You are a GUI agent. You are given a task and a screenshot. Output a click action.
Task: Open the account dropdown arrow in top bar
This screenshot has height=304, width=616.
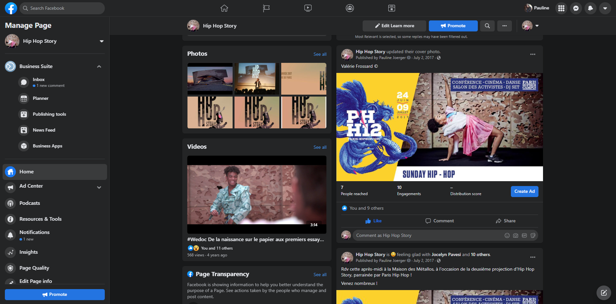coord(605,8)
